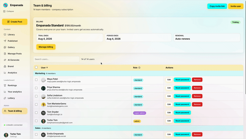This screenshot has width=246, height=139.
Task: Click the AI Generate sparkle icon
Action: point(5,60)
